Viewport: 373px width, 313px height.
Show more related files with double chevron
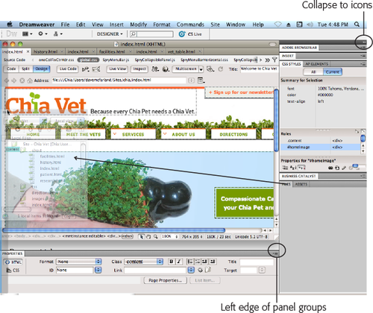pos(267,60)
